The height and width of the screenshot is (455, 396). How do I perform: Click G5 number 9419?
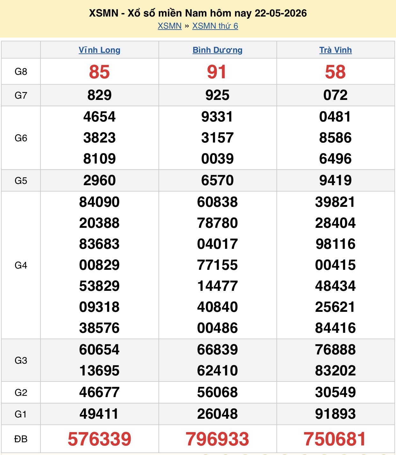pos(335,180)
